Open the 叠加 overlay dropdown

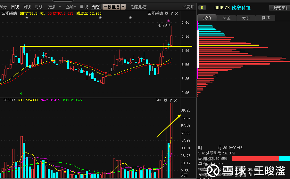[x=71, y=7]
